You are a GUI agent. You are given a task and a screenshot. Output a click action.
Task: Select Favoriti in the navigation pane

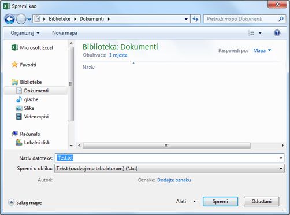[x=24, y=65]
